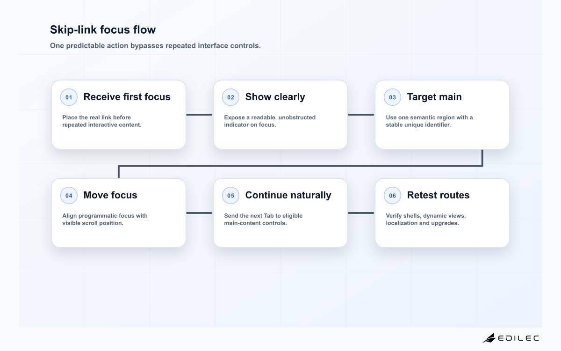The width and height of the screenshot is (561, 351).
Task: Click the 06 step number badge
Action: pyautogui.click(x=392, y=196)
